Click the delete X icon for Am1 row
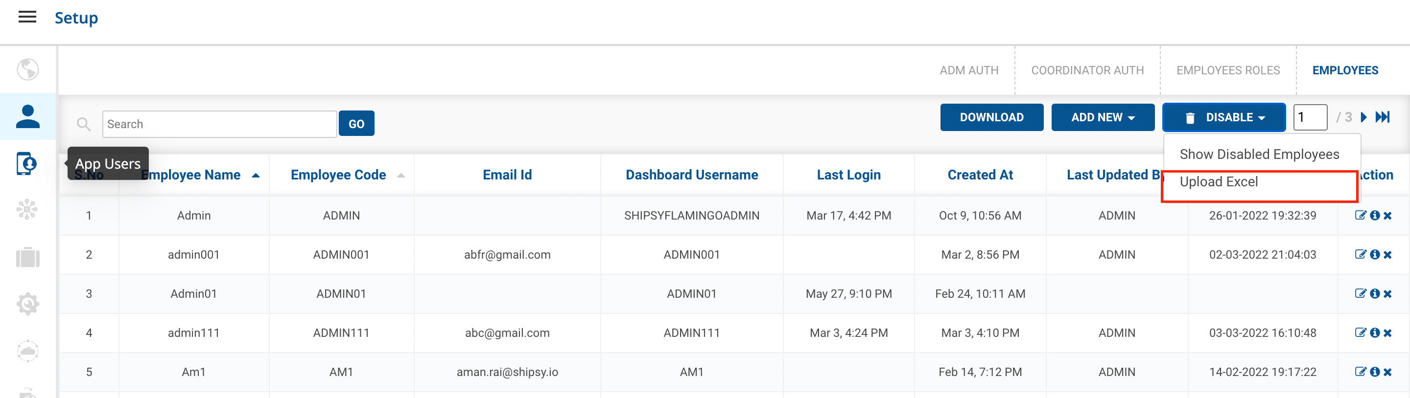The image size is (1410, 398). [x=1387, y=372]
